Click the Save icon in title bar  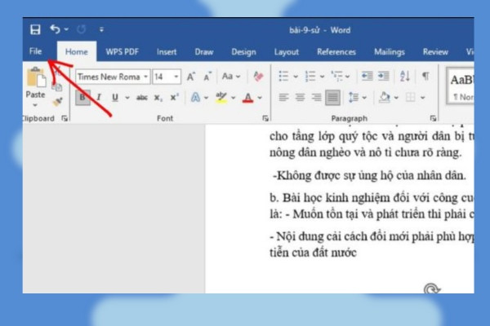pyautogui.click(x=35, y=29)
